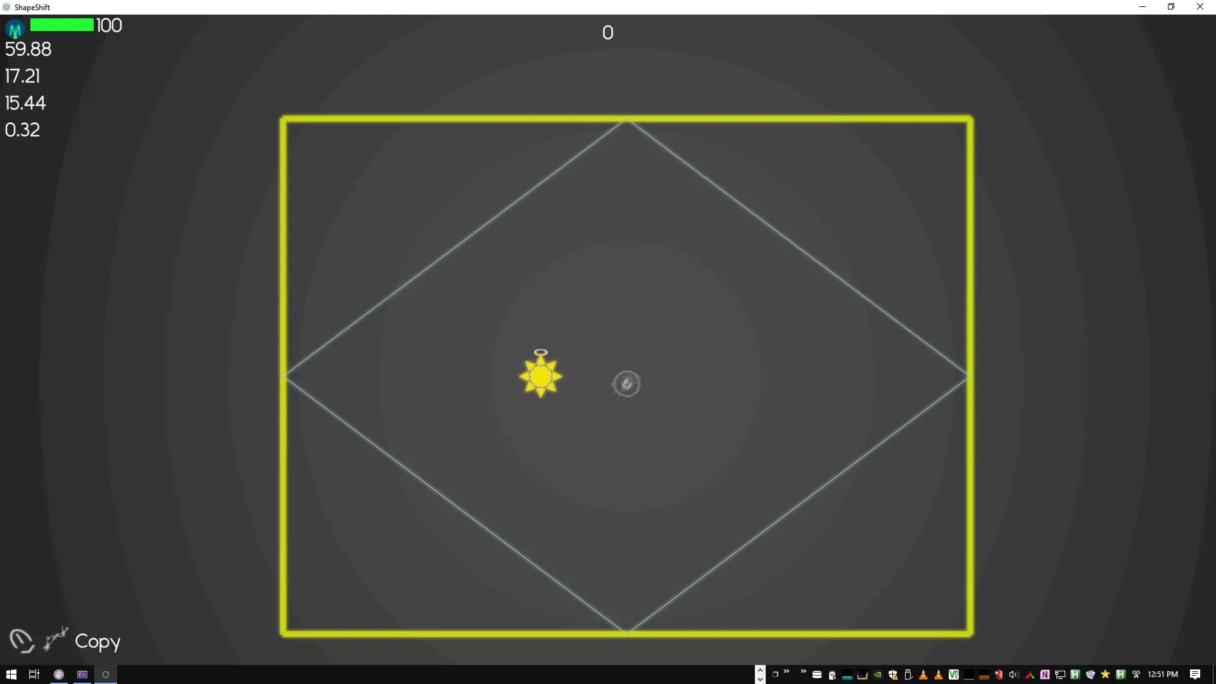Screen dimensions: 1216x684
Task: Open the Windows Start menu
Action: click(11, 674)
